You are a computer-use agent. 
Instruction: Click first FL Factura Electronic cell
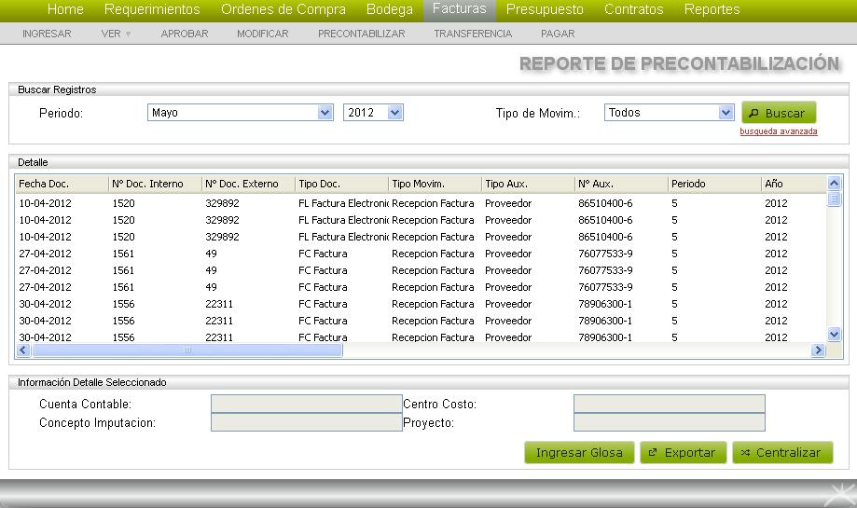pos(343,203)
